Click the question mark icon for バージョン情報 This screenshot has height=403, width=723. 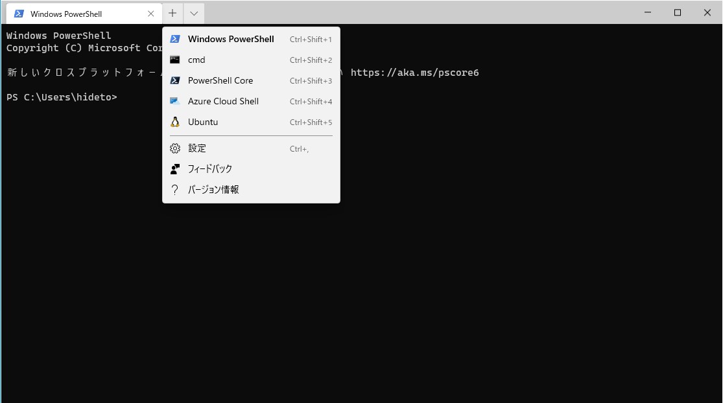(x=174, y=189)
